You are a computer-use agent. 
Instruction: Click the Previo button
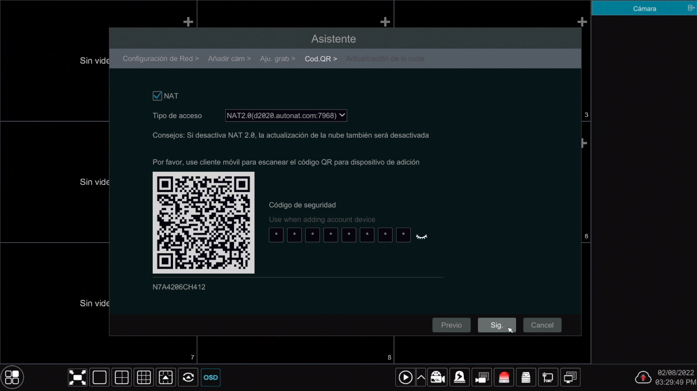coord(451,325)
